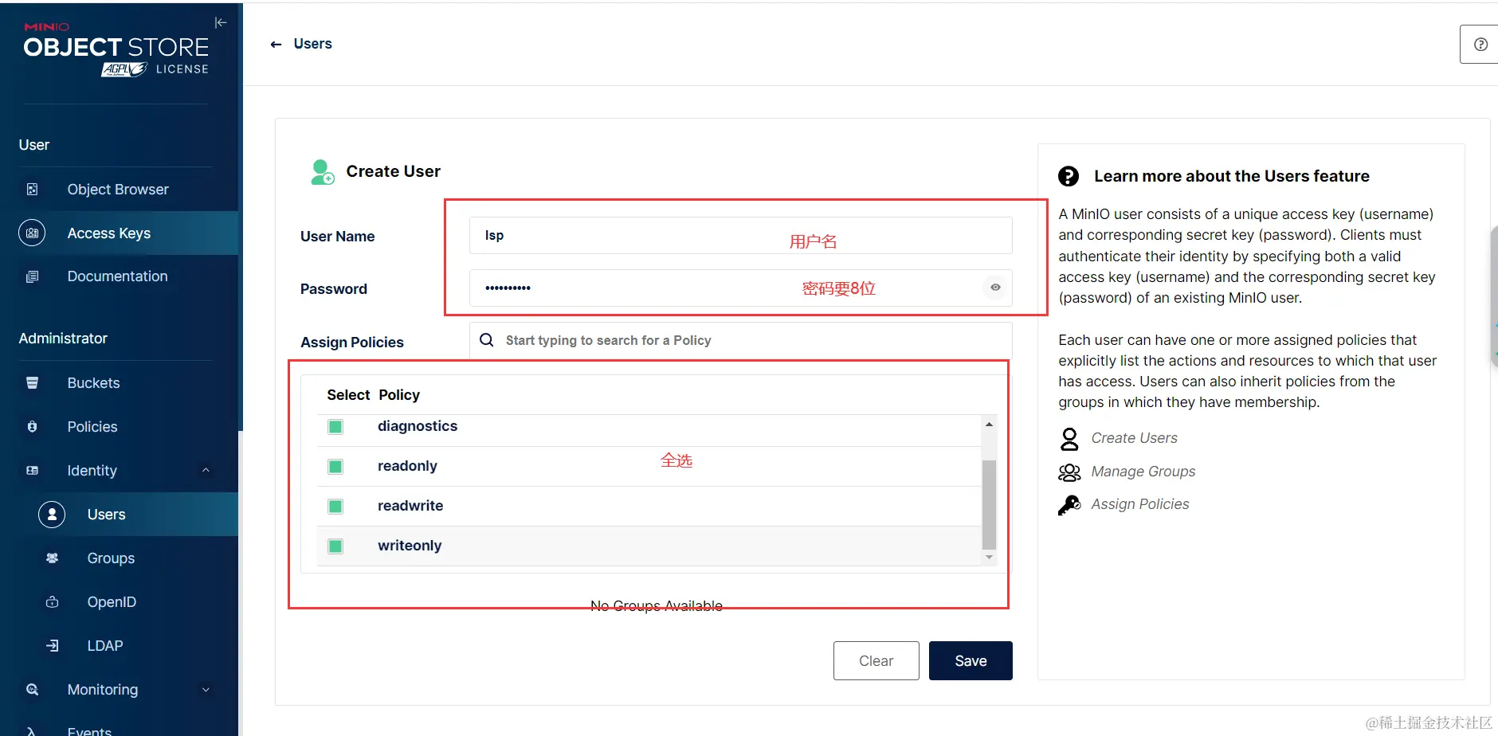The height and width of the screenshot is (736, 1498).
Task: Open the Manage Groups help link
Action: coord(1143,472)
